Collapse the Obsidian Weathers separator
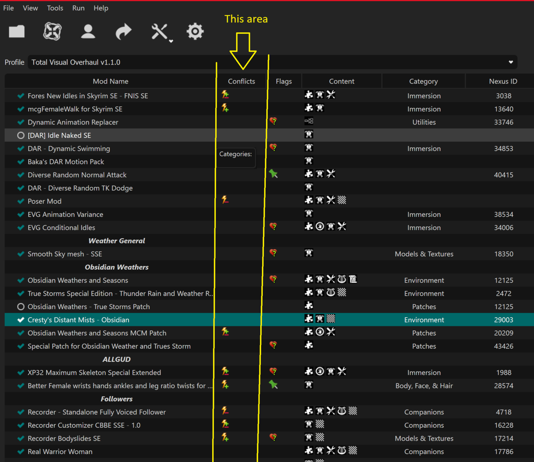Viewport: 534px width, 462px height. pos(116,267)
